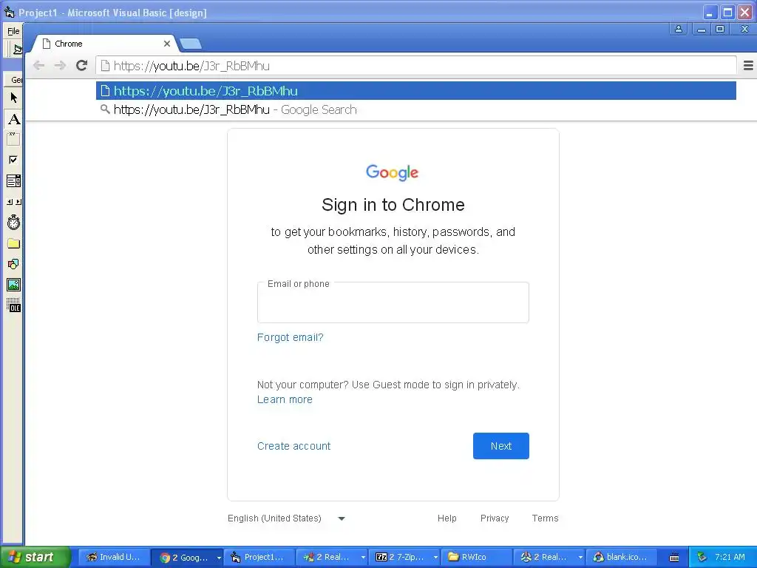Click Help footer link
Screen dimensions: 757x568
tap(447, 518)
